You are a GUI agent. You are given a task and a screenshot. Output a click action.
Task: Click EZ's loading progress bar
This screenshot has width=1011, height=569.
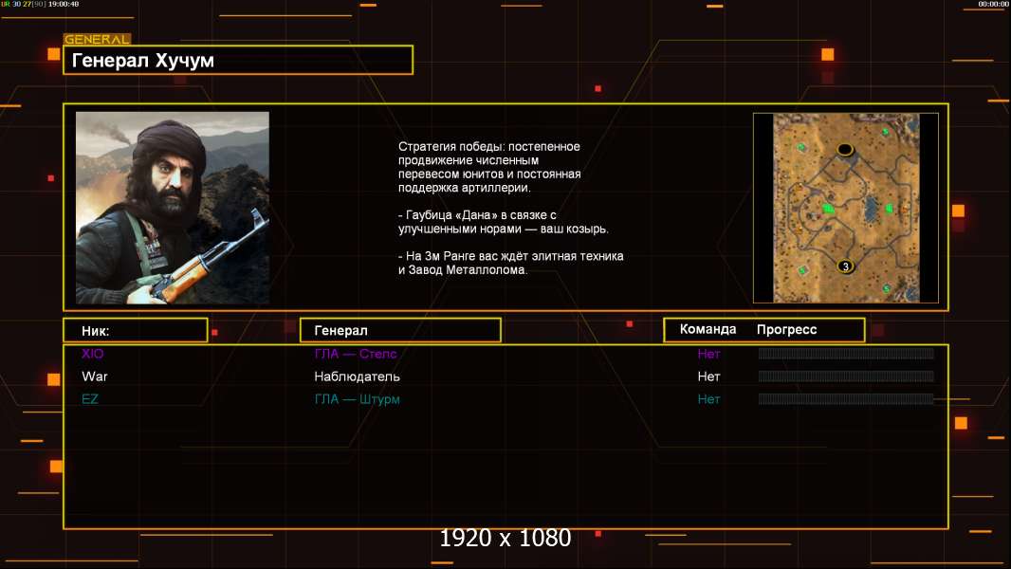pos(846,399)
